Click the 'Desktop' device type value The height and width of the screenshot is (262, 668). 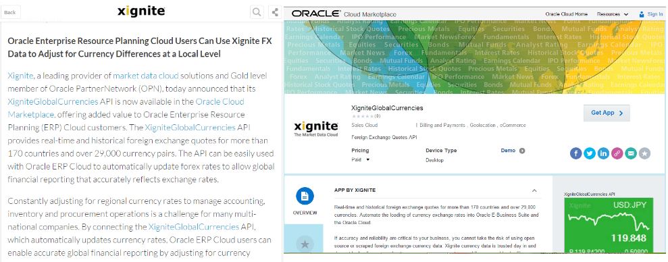[434, 160]
